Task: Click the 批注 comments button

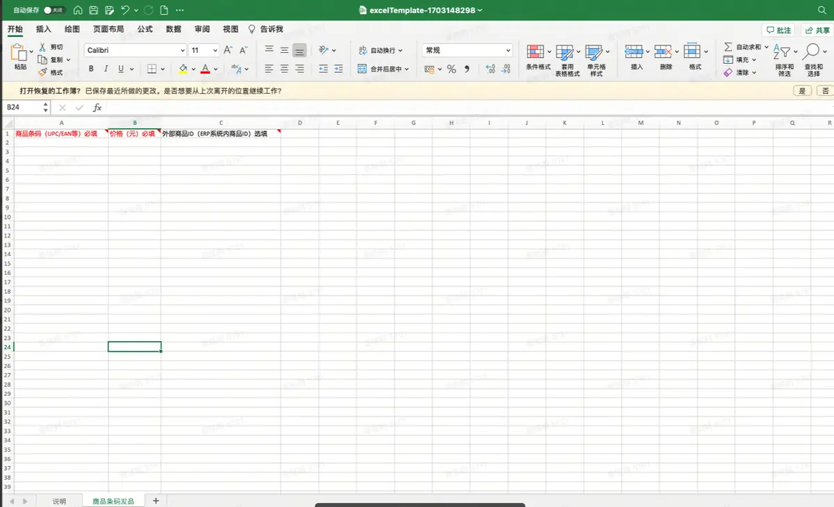Action: 779,30
